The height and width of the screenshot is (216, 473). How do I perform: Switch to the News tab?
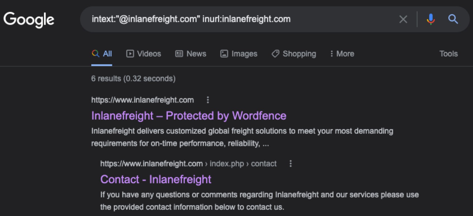pos(191,54)
